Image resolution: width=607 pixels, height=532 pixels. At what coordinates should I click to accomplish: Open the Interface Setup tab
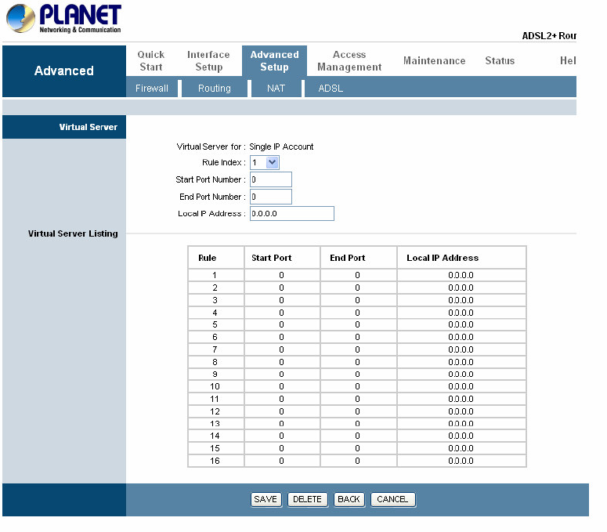click(208, 60)
